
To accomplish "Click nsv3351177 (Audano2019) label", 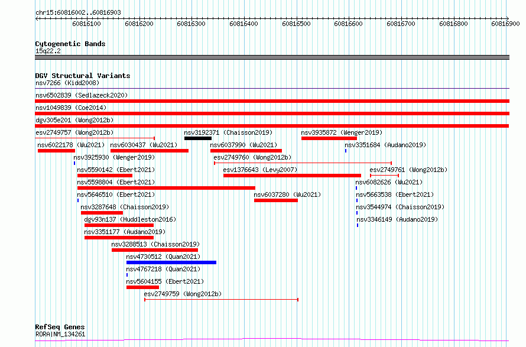I will (125, 232).
